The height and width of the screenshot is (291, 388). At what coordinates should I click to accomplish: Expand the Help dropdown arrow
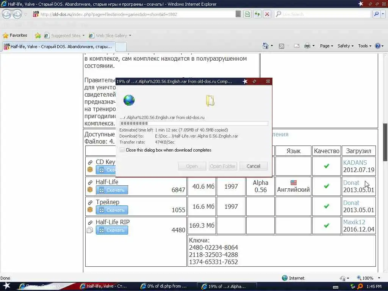pyautogui.click(x=383, y=46)
